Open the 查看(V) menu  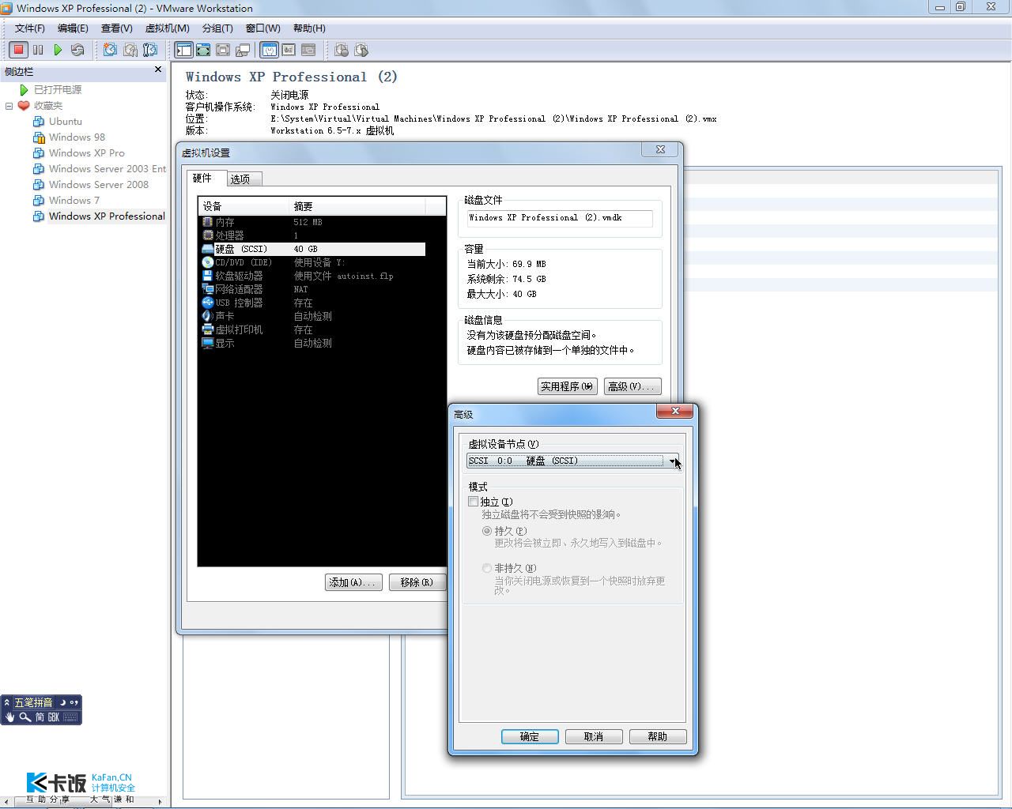tap(116, 28)
